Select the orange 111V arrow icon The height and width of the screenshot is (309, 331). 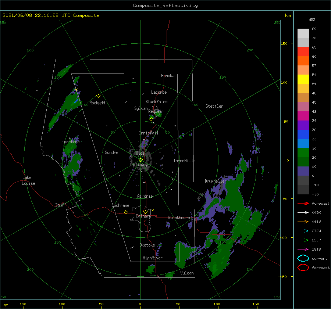[303, 222]
